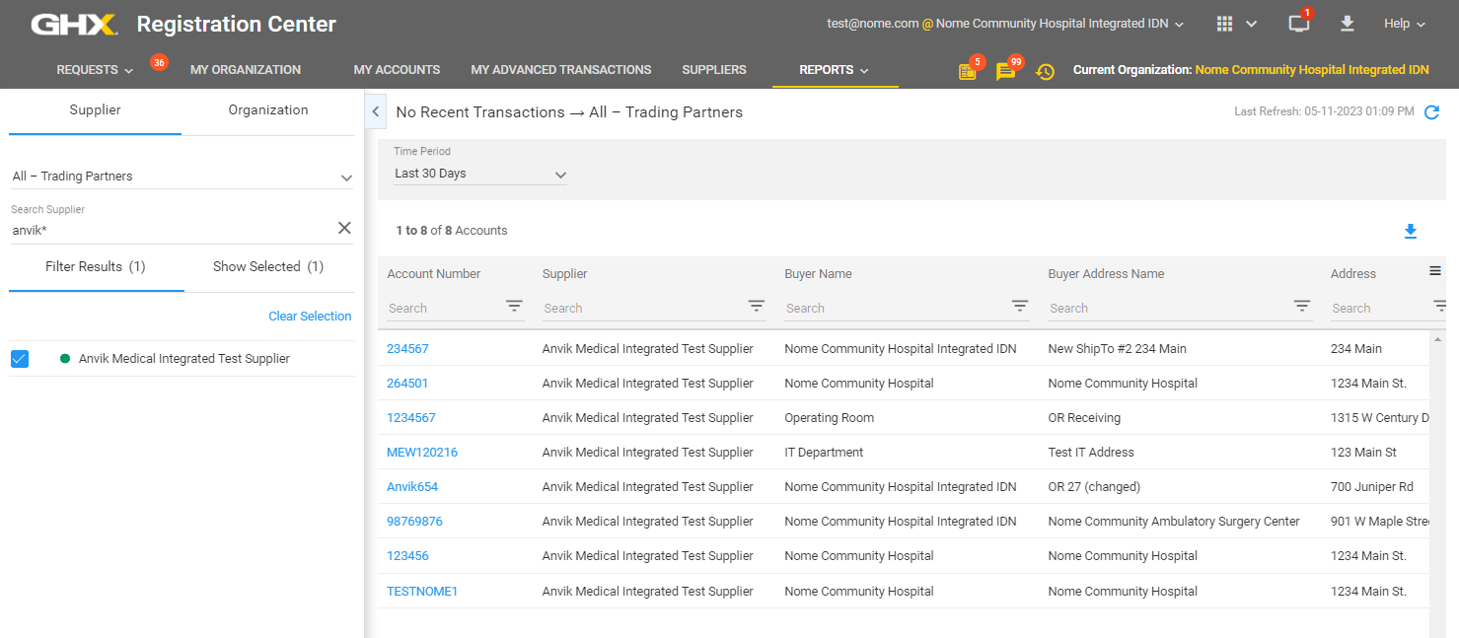Click the Test IT Address cell
The width and height of the screenshot is (1459, 638).
point(1091,453)
